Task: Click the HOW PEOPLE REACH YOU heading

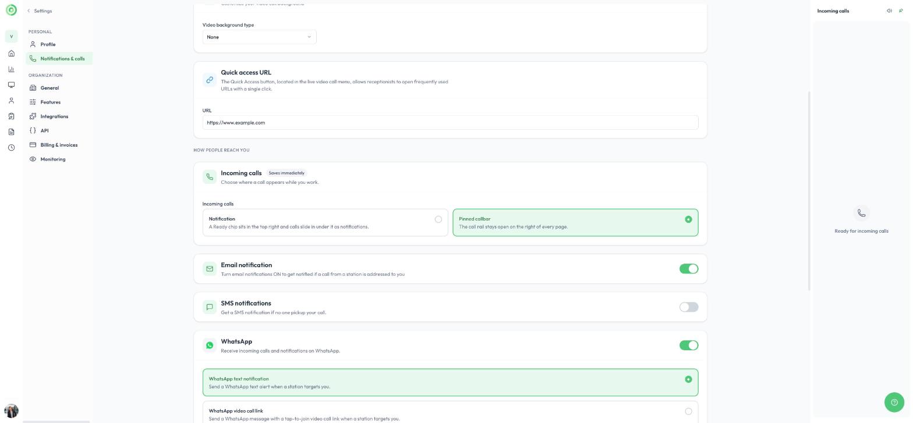Action: point(221,150)
